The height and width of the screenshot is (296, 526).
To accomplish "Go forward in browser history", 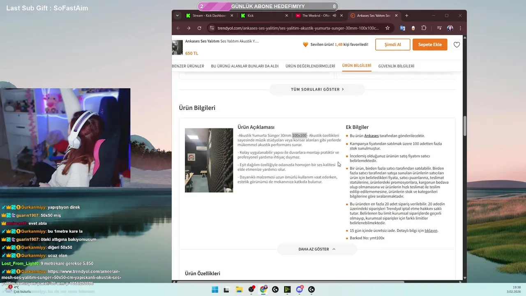I will [189, 28].
